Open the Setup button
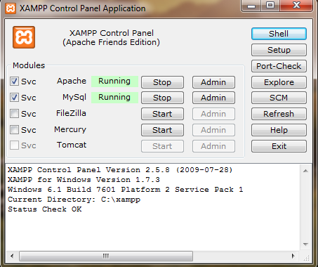 [x=279, y=50]
